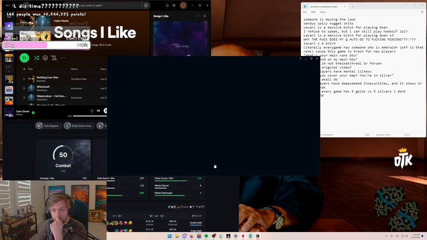Open the File menu in Notepad
The image size is (427, 240).
(x=305, y=12)
